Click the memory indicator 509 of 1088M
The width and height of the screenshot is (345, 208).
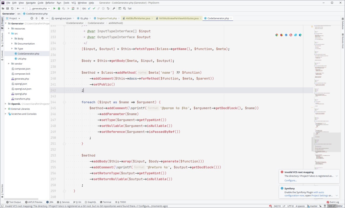click(x=335, y=206)
